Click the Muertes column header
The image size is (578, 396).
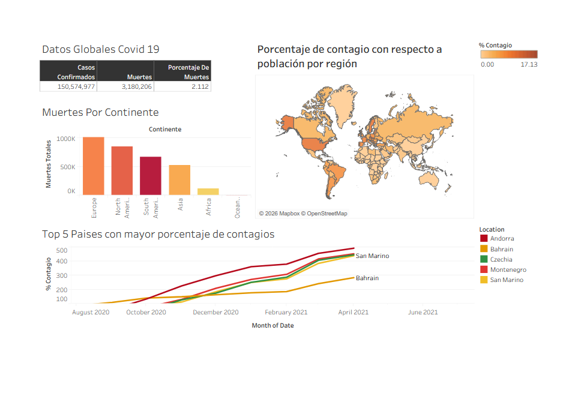pyautogui.click(x=125, y=71)
